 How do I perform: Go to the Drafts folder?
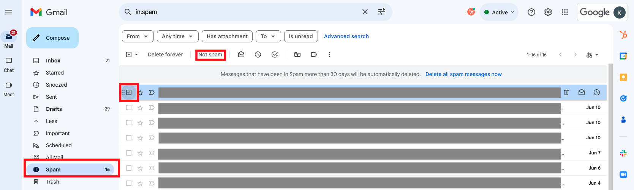pos(54,109)
